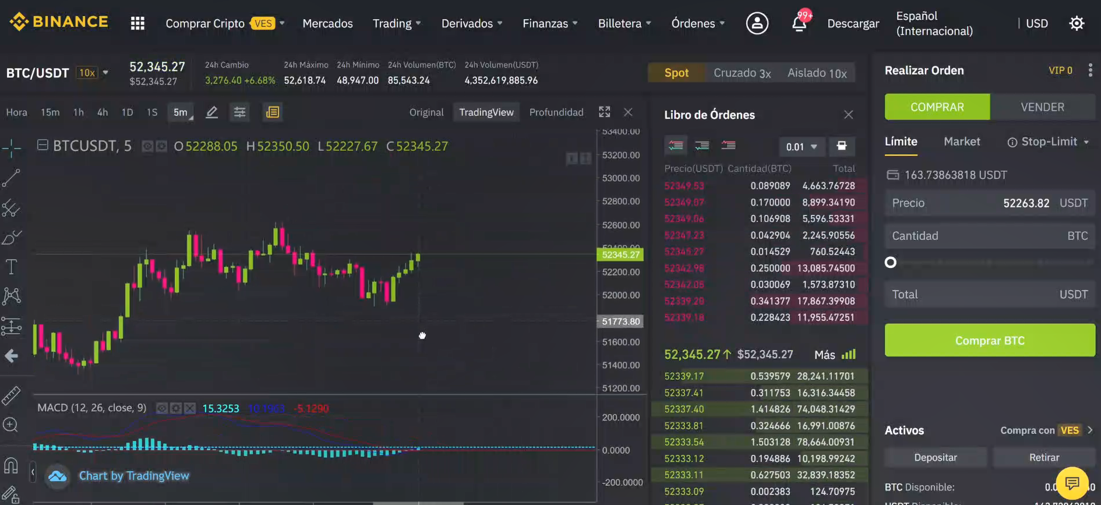The width and height of the screenshot is (1101, 505).
Task: Open the notifications bell
Action: click(800, 23)
